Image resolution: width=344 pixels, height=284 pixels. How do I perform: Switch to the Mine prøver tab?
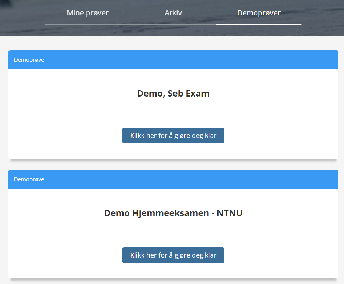pos(88,13)
